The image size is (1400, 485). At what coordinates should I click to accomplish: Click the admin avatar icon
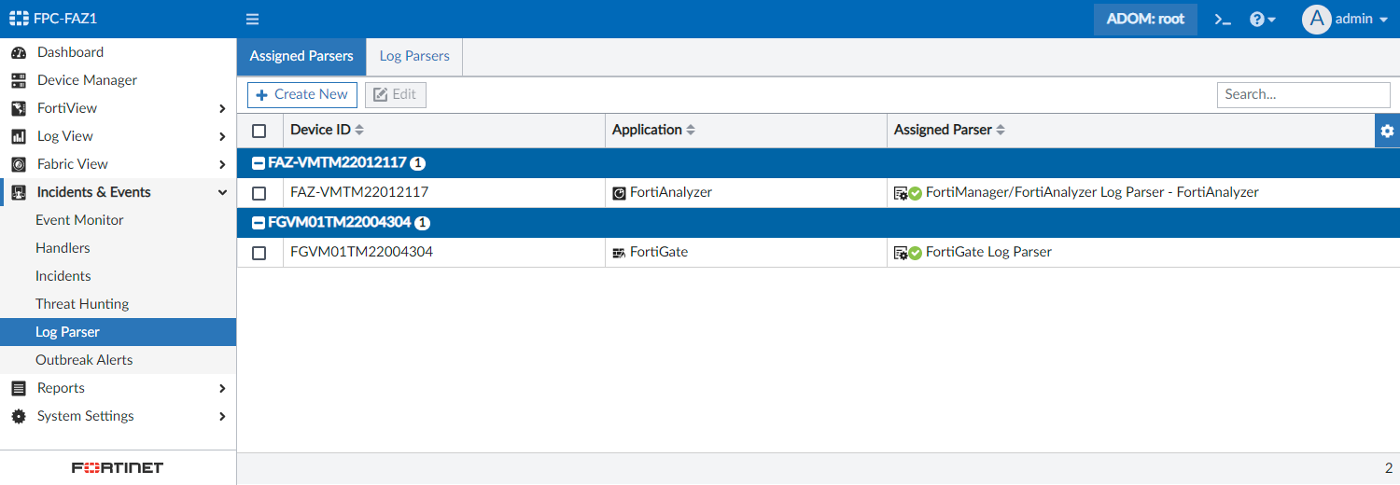1316,19
